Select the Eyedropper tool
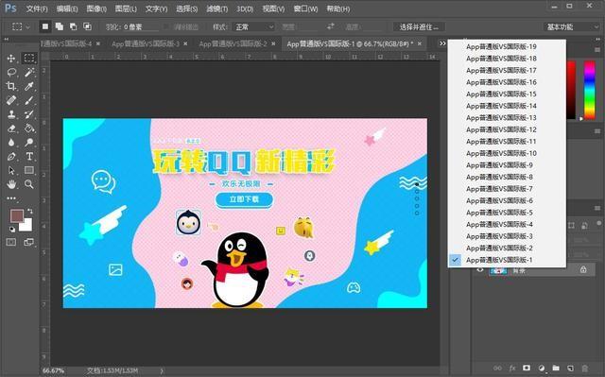Viewport: 605px width, 377px height. (29, 86)
